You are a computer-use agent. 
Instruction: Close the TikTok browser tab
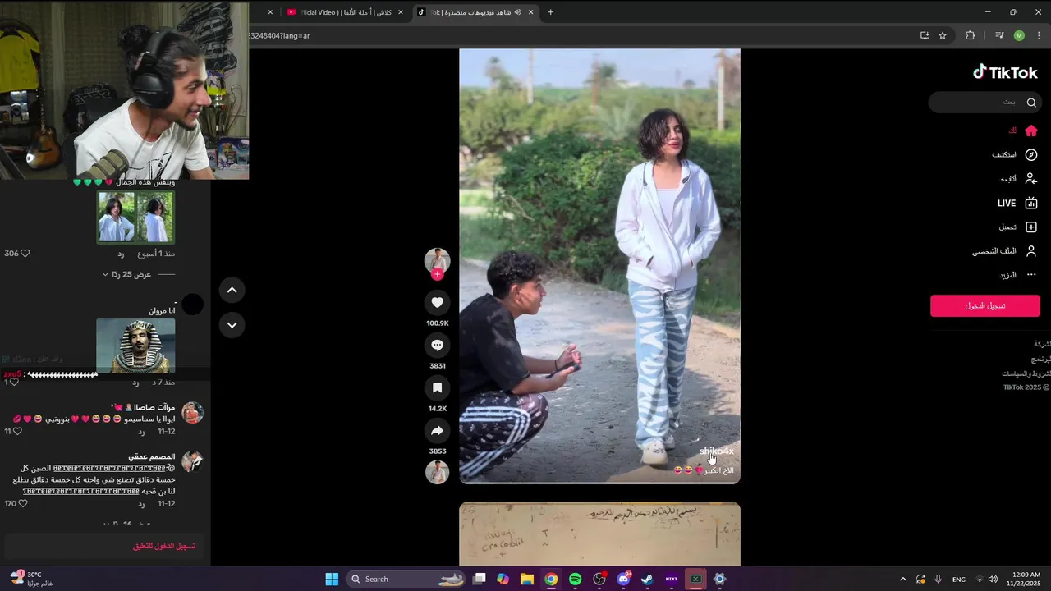click(x=531, y=12)
